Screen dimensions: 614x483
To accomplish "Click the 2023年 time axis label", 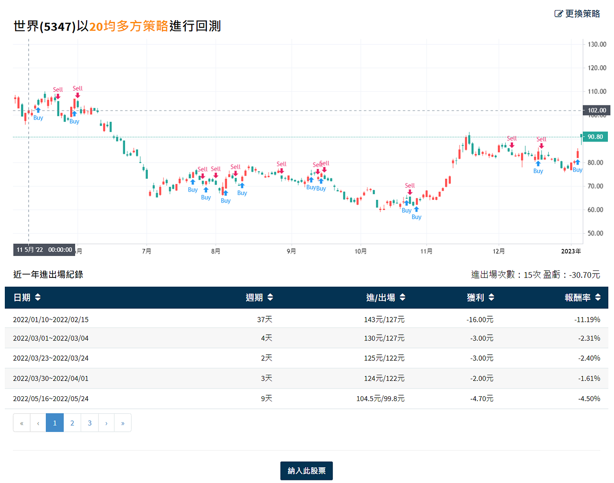I will [x=571, y=251].
